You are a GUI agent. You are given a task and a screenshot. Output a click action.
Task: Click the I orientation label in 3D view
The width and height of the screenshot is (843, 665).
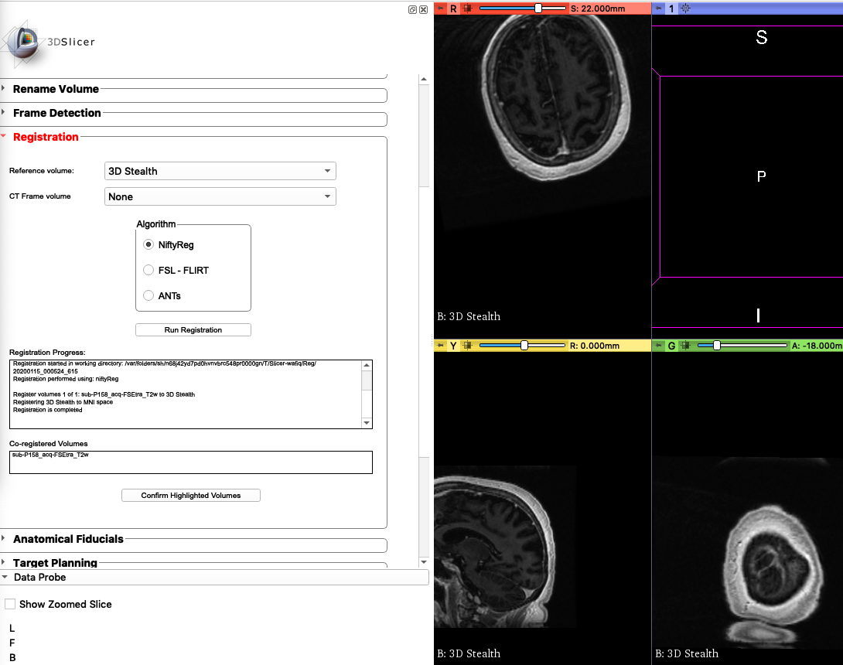pos(758,315)
